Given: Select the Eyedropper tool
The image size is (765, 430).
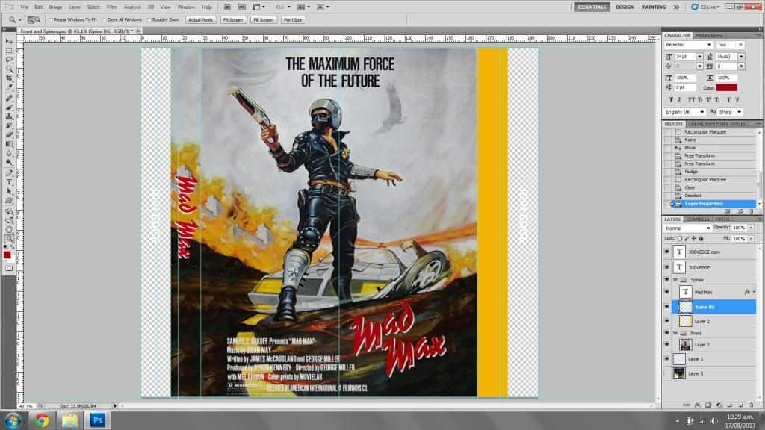Looking at the screenshot, I should [x=9, y=87].
